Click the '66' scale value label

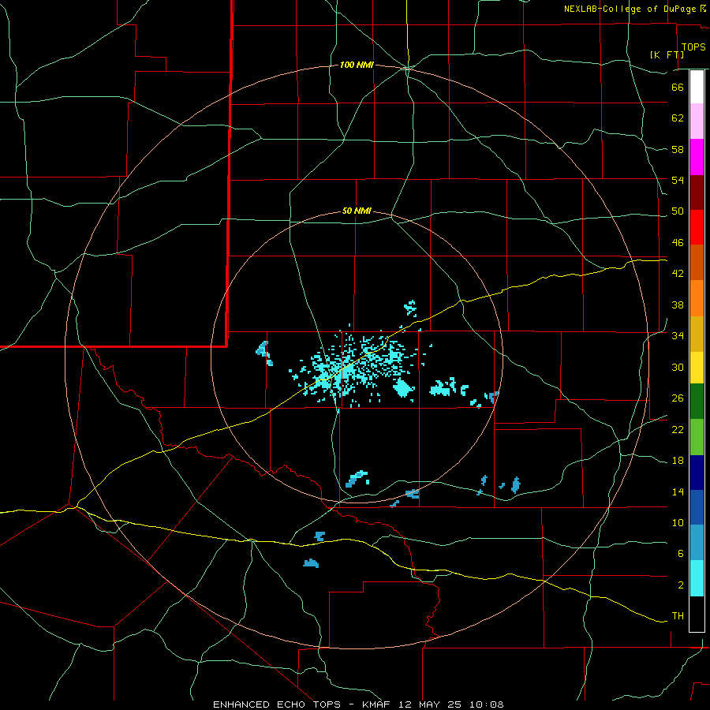point(678,87)
